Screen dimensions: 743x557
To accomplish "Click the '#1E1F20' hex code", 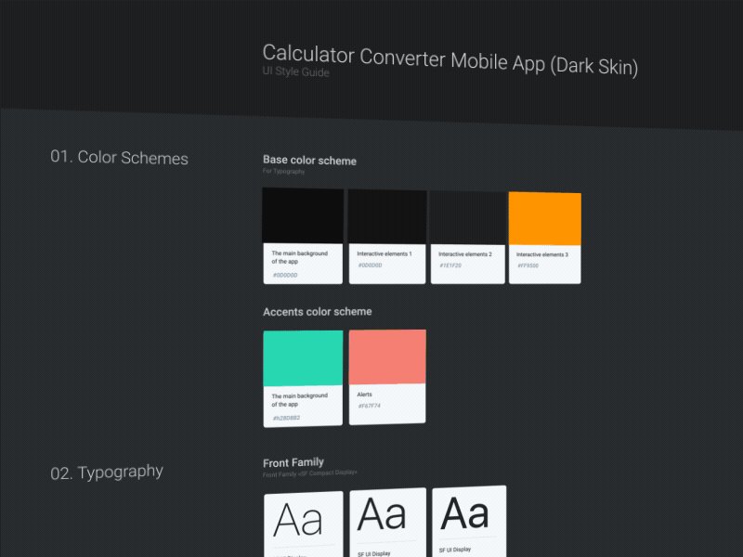I will (450, 266).
